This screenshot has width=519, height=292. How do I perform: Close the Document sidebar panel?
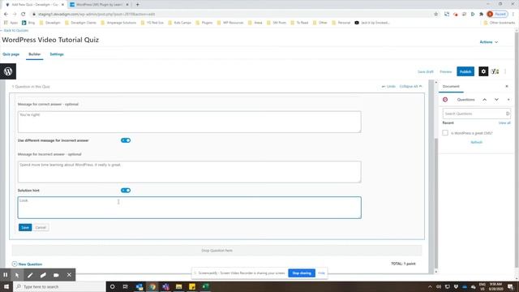(507, 87)
